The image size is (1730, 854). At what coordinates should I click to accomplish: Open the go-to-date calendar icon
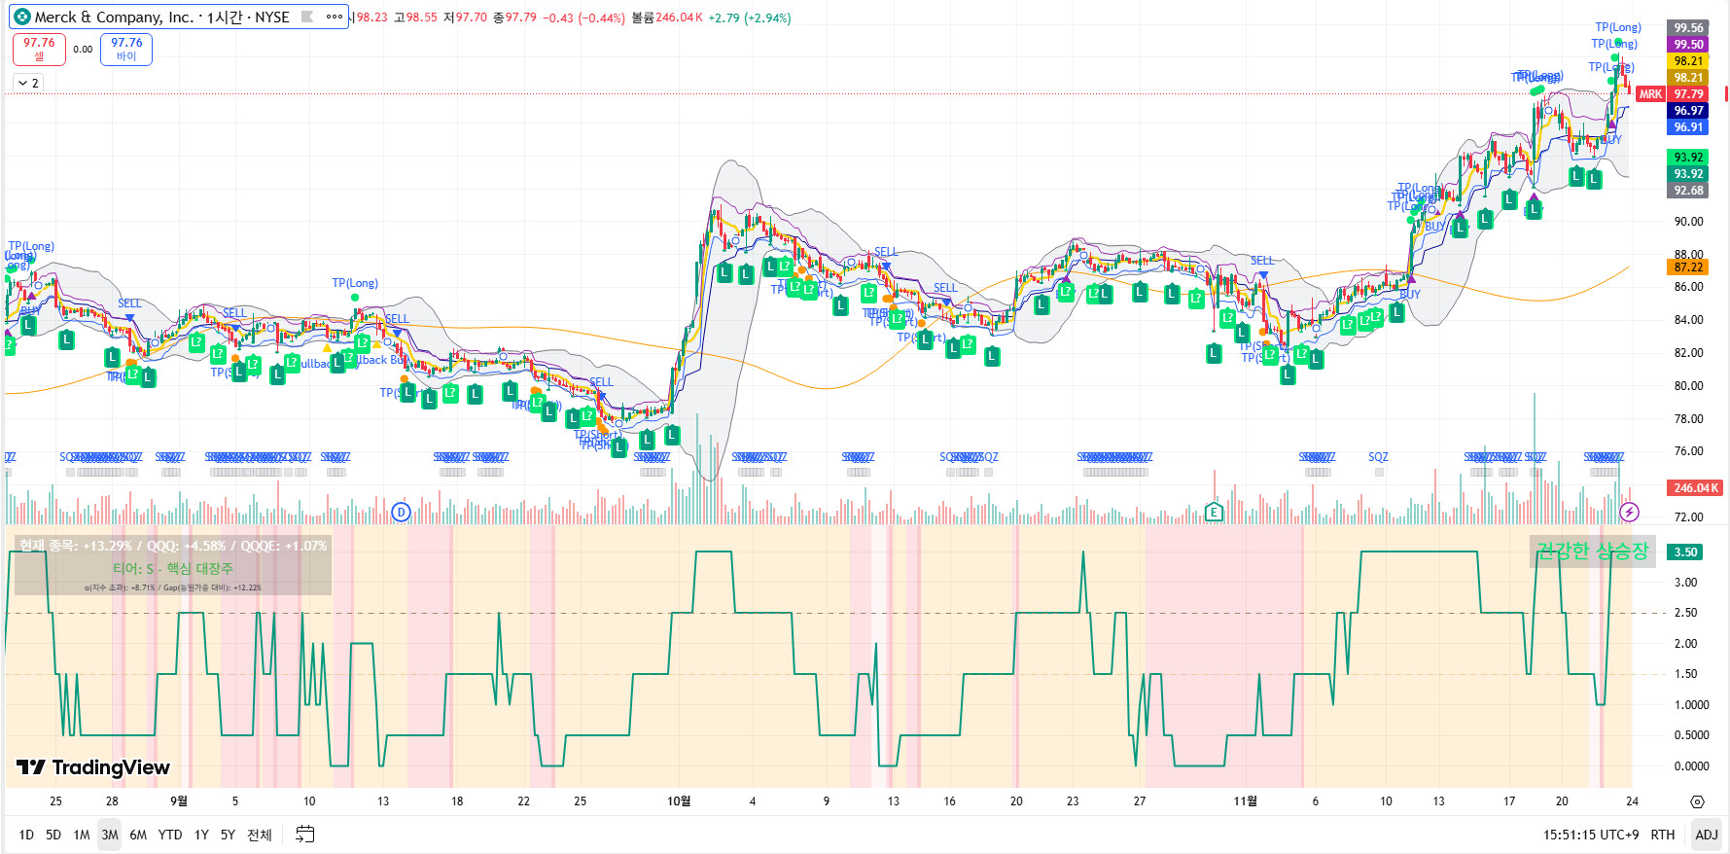pos(304,835)
